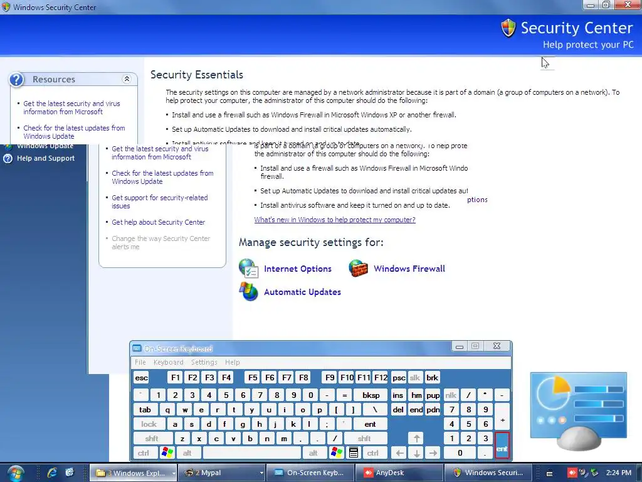Switch to On-Screen Keyboard taskbar button
This screenshot has height=482, width=642.
pos(310,473)
